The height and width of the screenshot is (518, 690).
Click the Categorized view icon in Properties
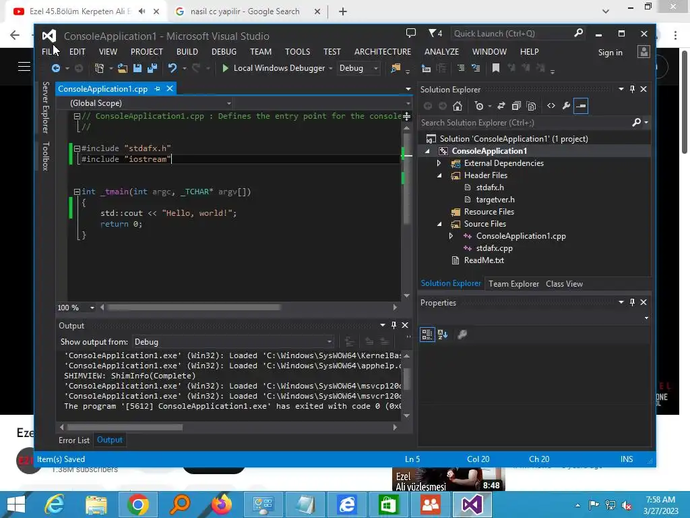(427, 335)
